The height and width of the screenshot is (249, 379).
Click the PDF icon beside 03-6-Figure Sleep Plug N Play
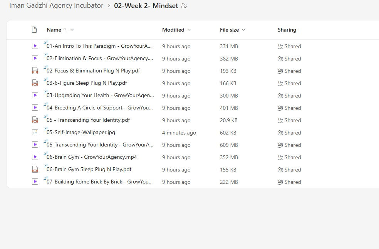pos(35,83)
